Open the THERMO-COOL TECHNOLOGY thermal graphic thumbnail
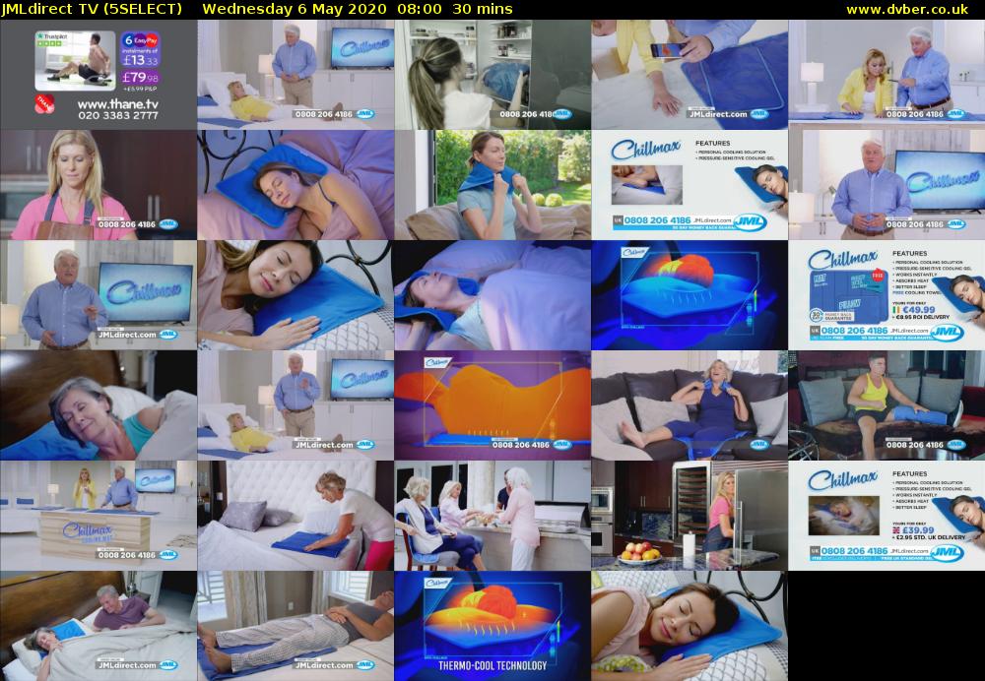 (x=492, y=626)
